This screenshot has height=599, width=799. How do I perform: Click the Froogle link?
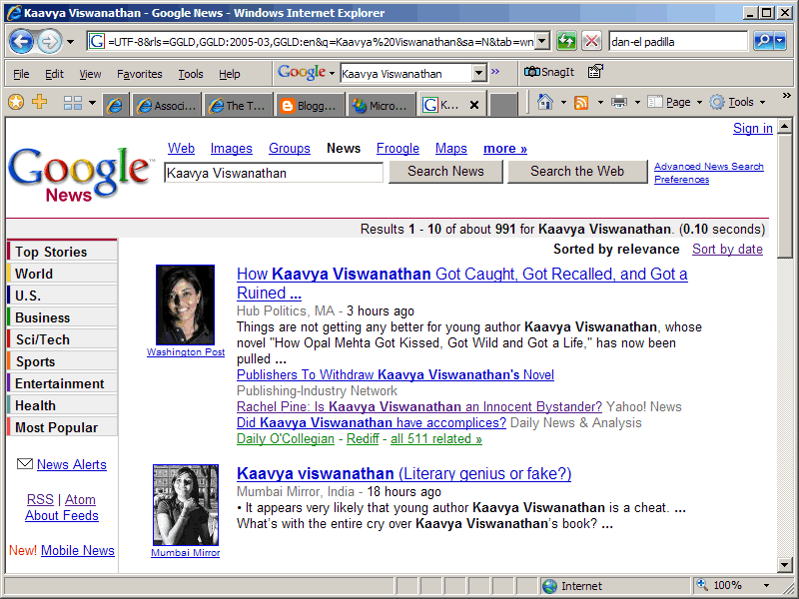[398, 148]
